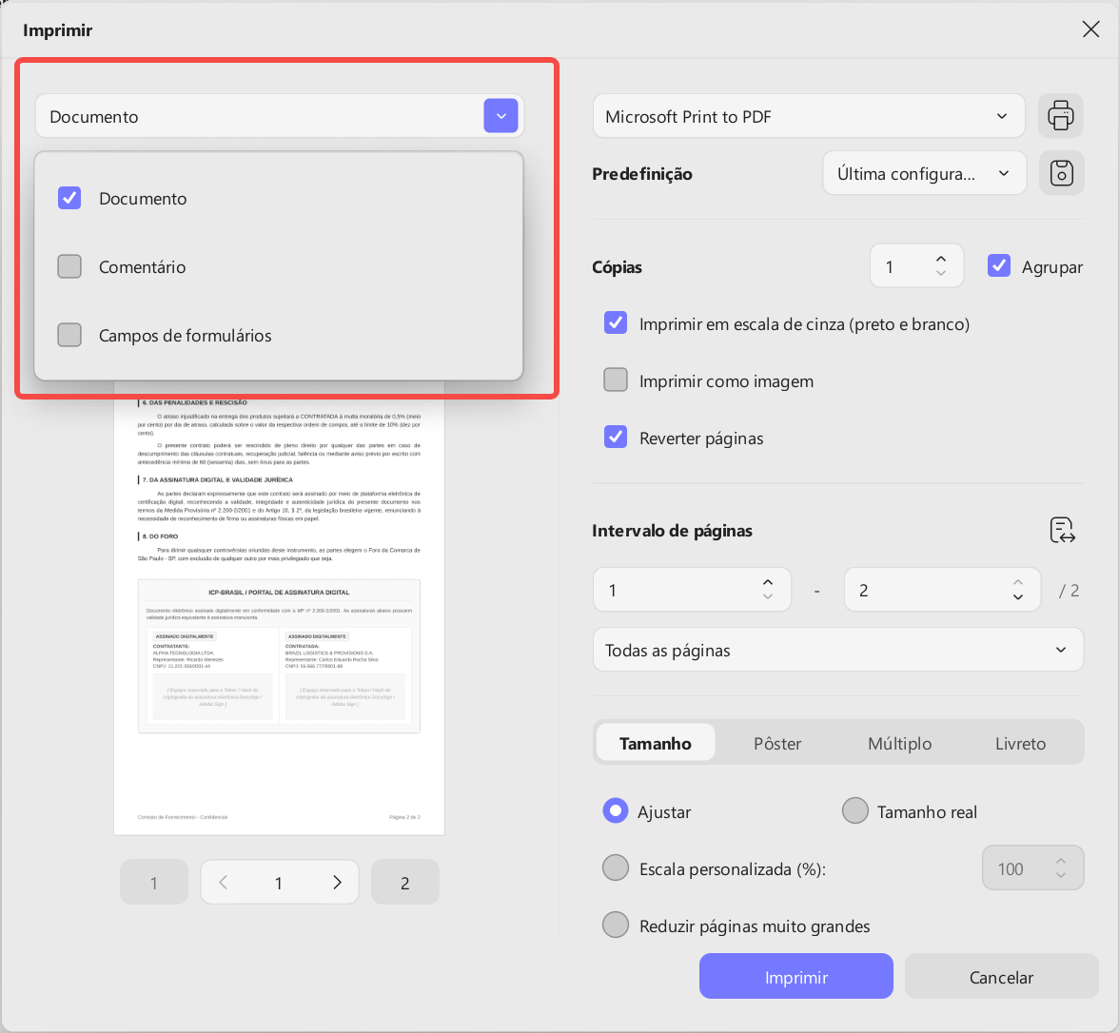Image resolution: width=1119 pixels, height=1033 pixels.
Task: Go to next preview page arrow
Action: [x=337, y=883]
